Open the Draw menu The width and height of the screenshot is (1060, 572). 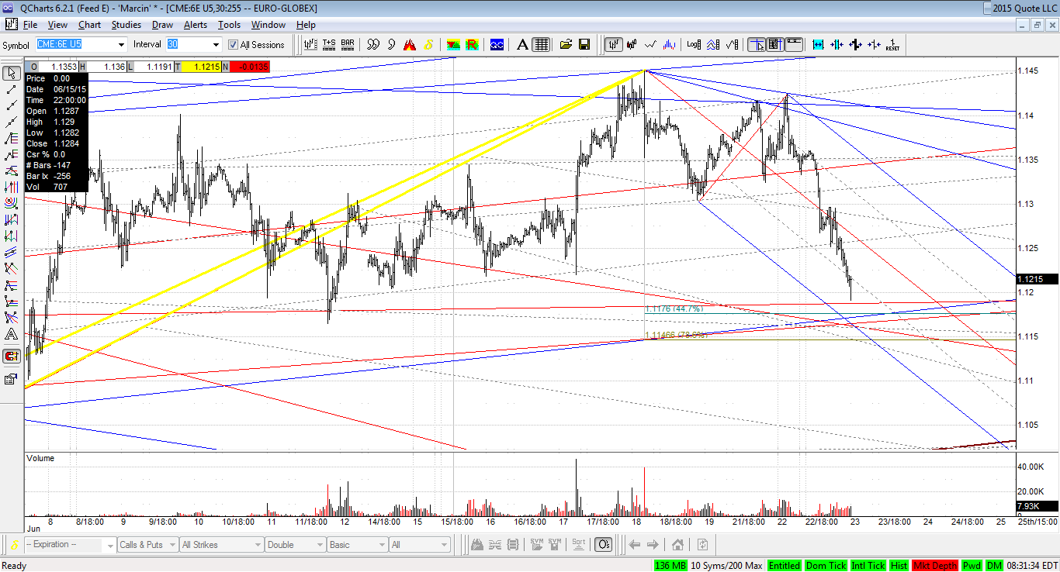(x=162, y=25)
